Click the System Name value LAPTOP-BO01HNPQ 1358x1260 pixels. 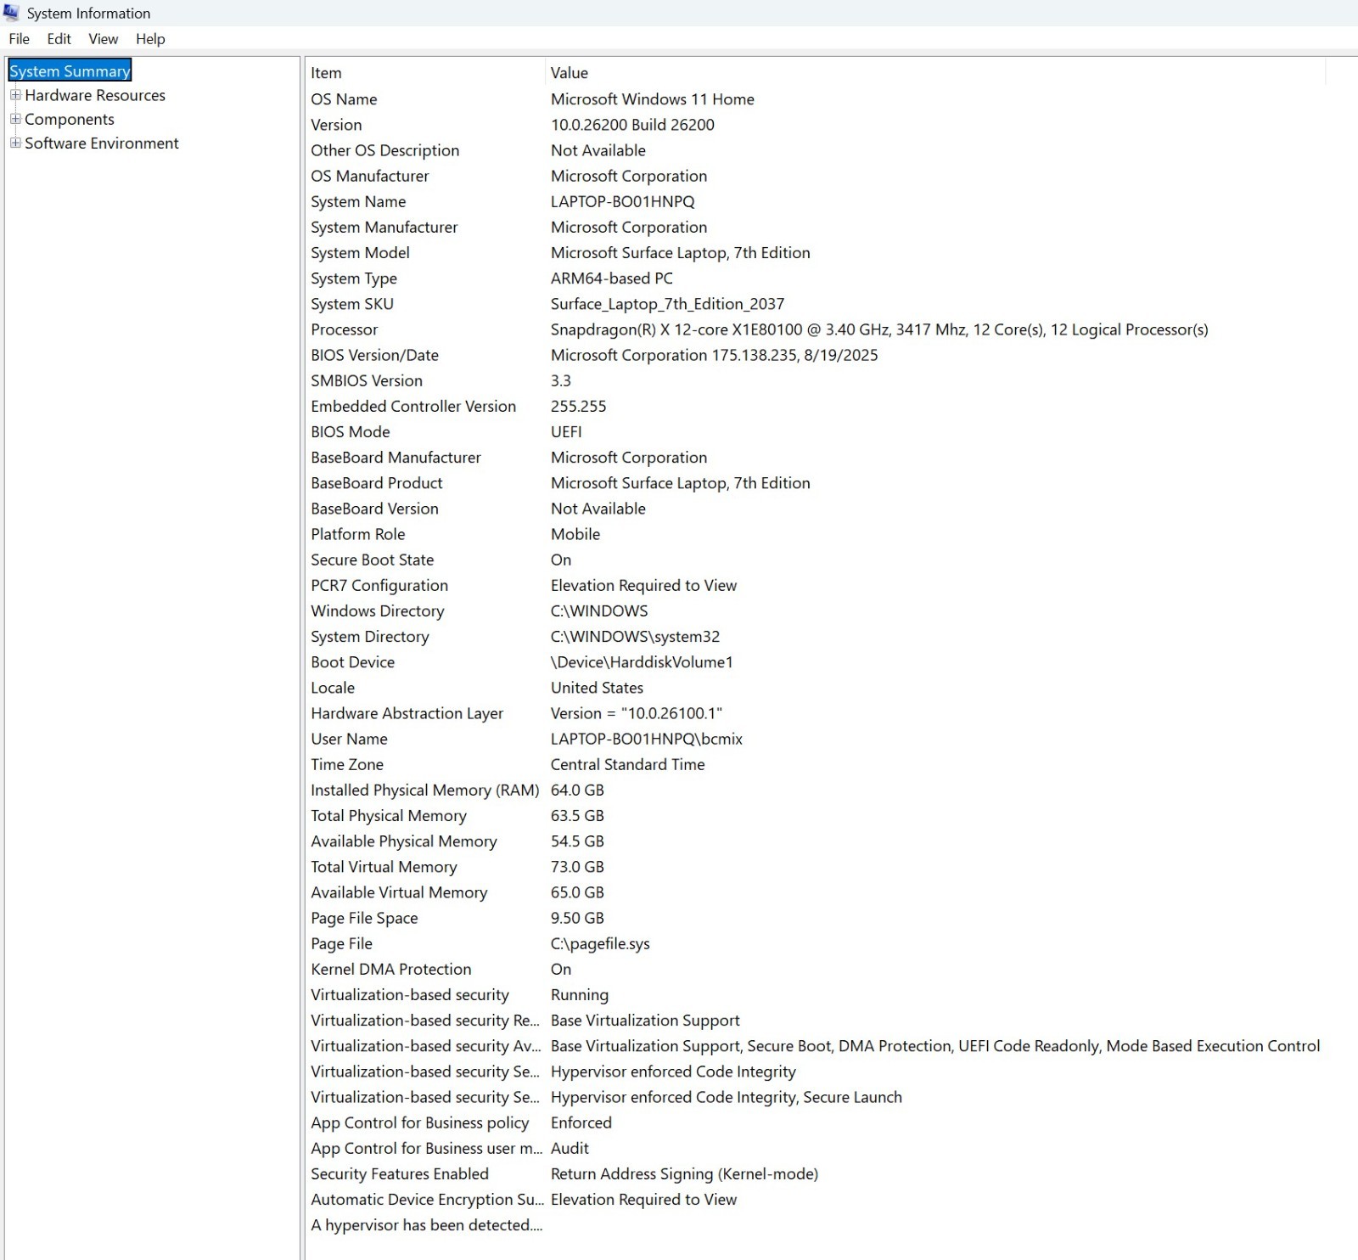[x=623, y=201]
